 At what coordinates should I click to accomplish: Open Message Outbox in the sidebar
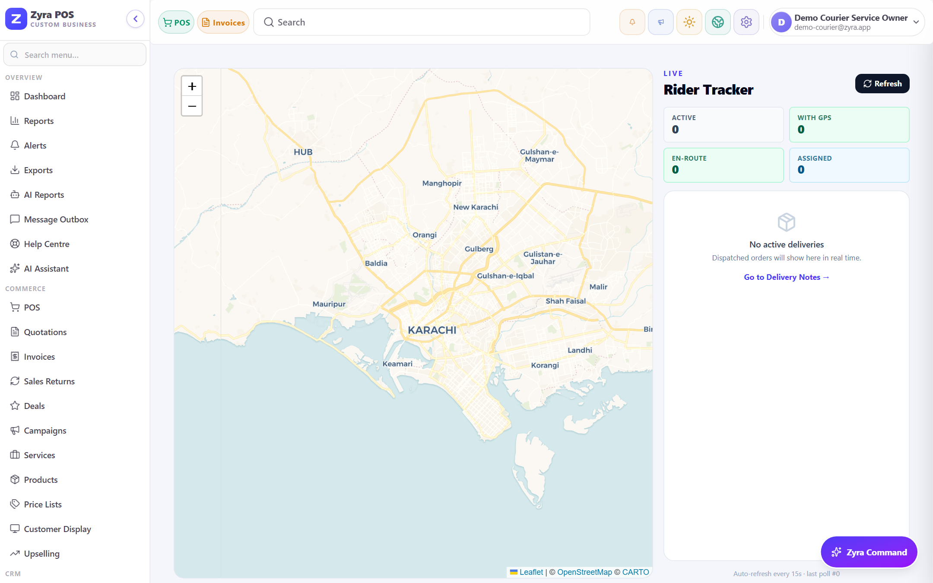(75, 219)
